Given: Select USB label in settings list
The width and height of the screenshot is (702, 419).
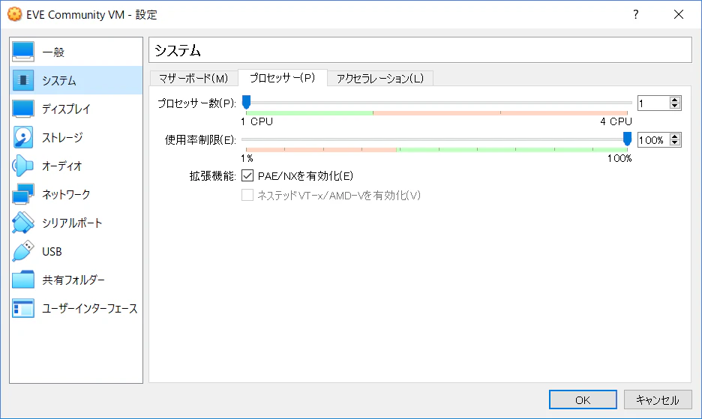Looking at the screenshot, I should pyautogui.click(x=52, y=252).
